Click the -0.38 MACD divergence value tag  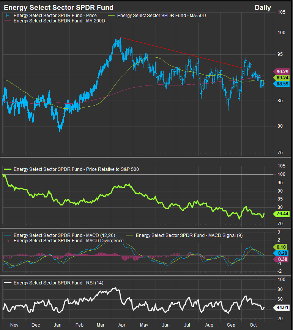coord(281,259)
